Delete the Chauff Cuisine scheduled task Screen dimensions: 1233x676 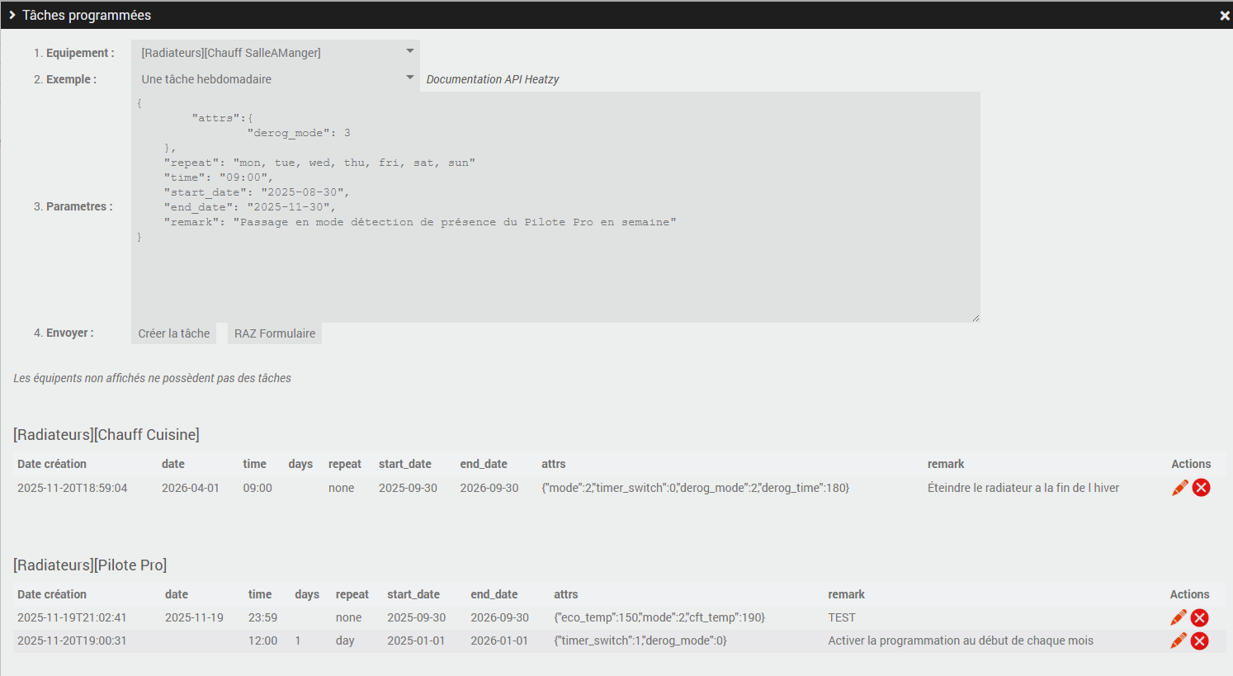coord(1202,488)
